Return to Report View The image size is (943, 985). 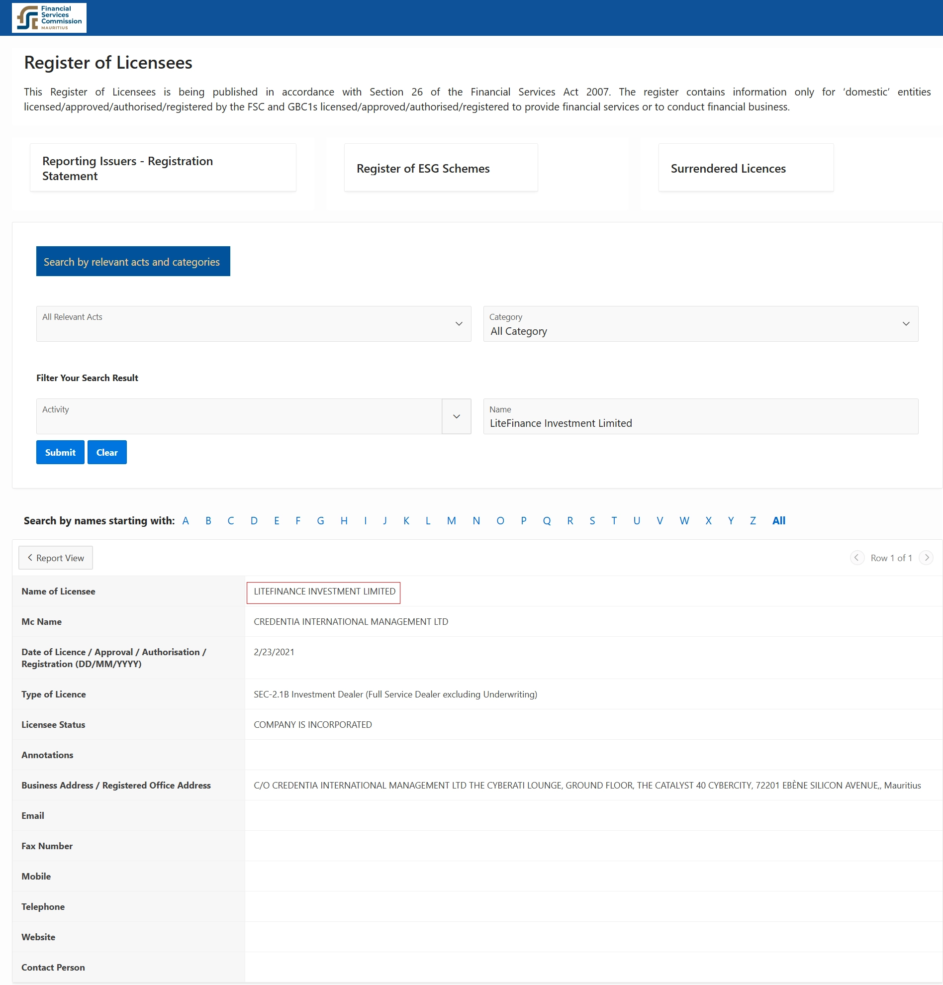[56, 558]
